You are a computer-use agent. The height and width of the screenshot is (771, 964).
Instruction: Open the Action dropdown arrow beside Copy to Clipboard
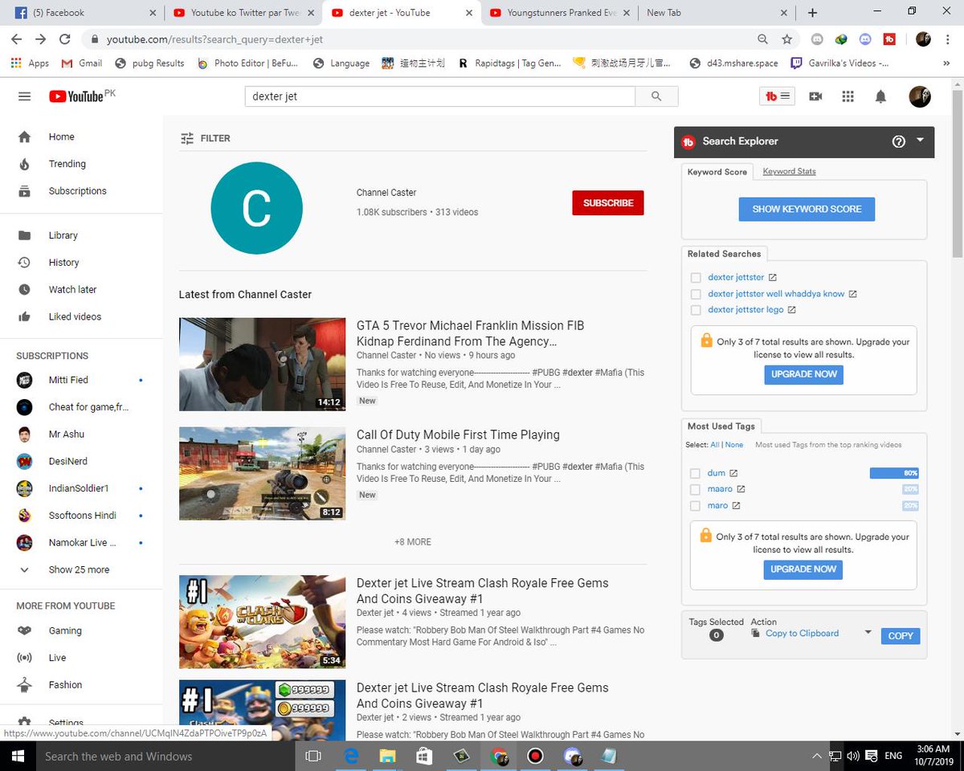[868, 633]
